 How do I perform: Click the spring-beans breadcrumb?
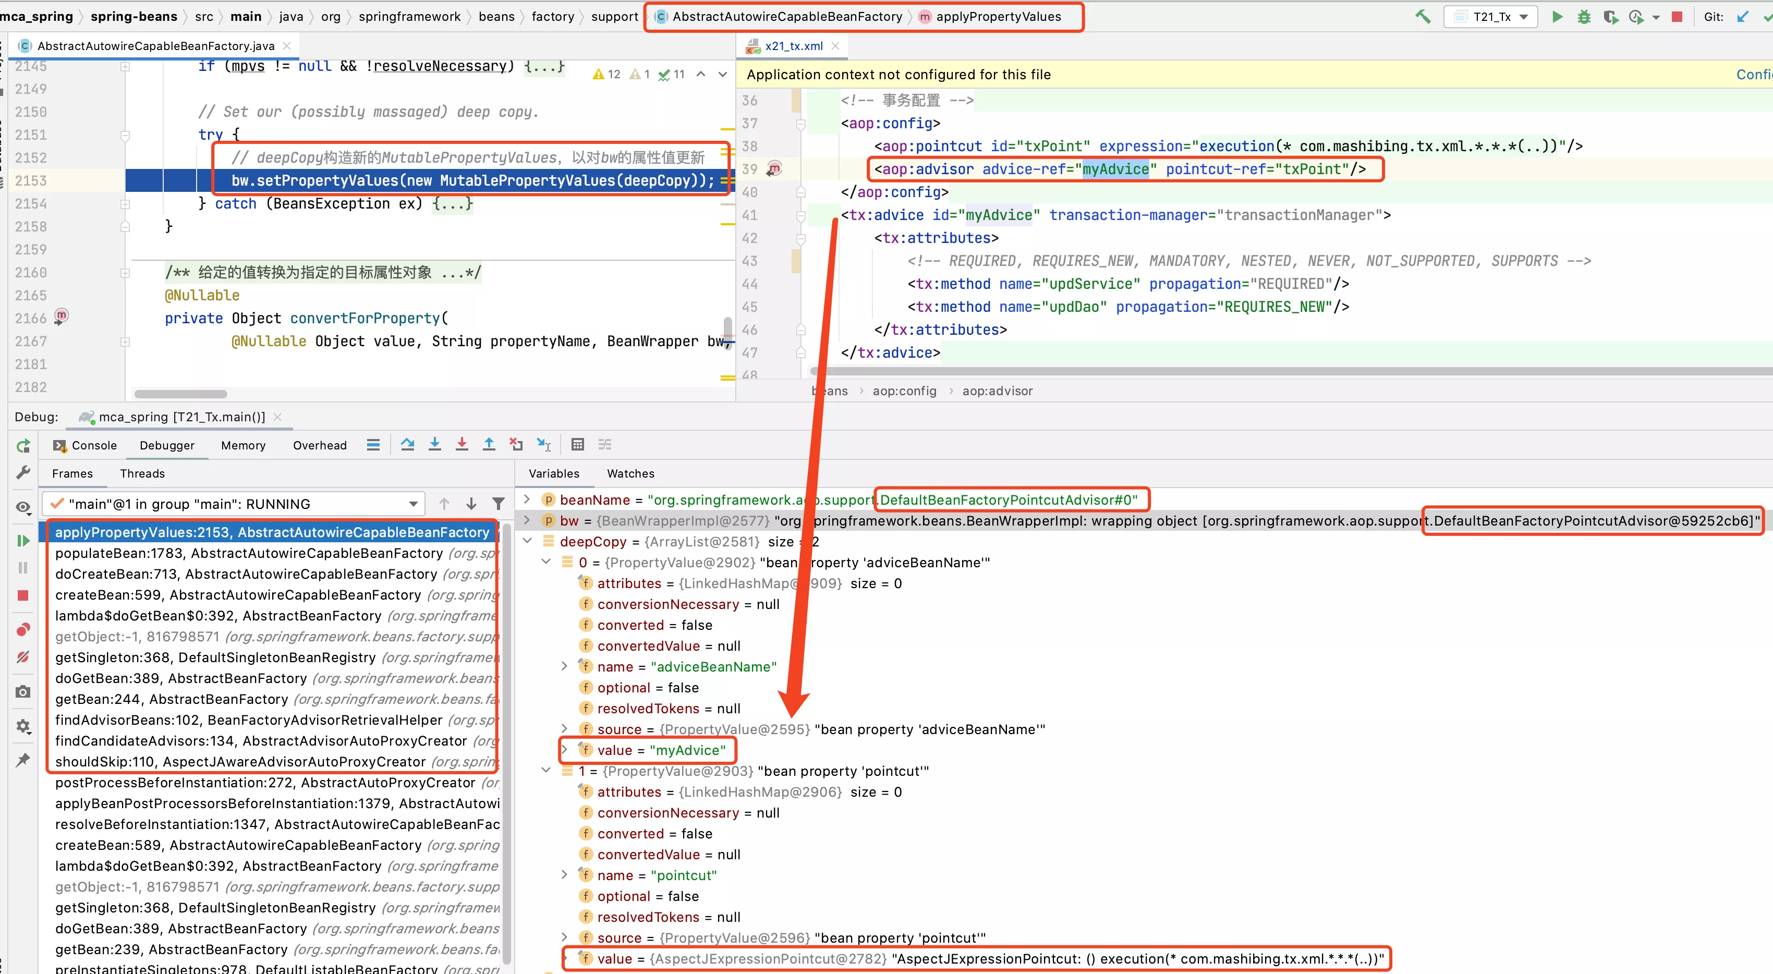133,17
